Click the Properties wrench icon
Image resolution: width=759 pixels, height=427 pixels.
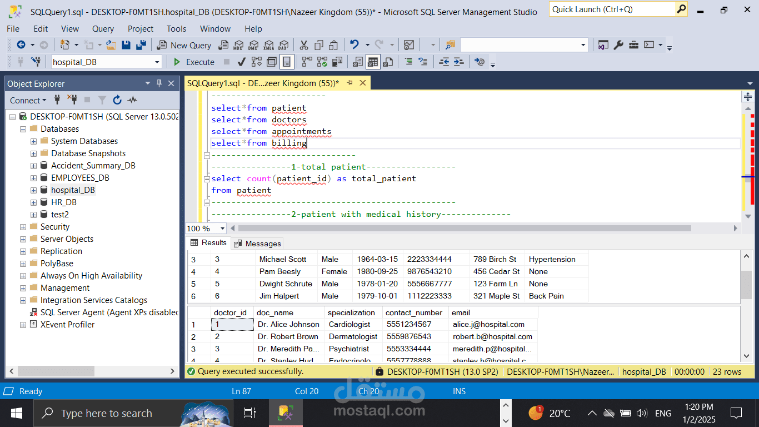click(618, 45)
